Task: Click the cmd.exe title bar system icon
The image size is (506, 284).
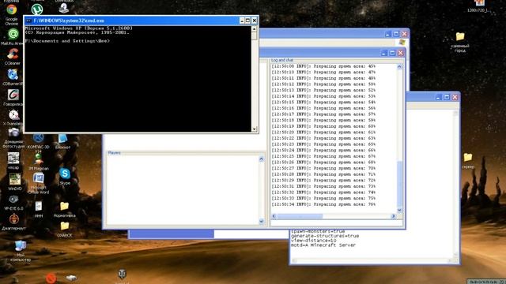Action: pos(28,21)
